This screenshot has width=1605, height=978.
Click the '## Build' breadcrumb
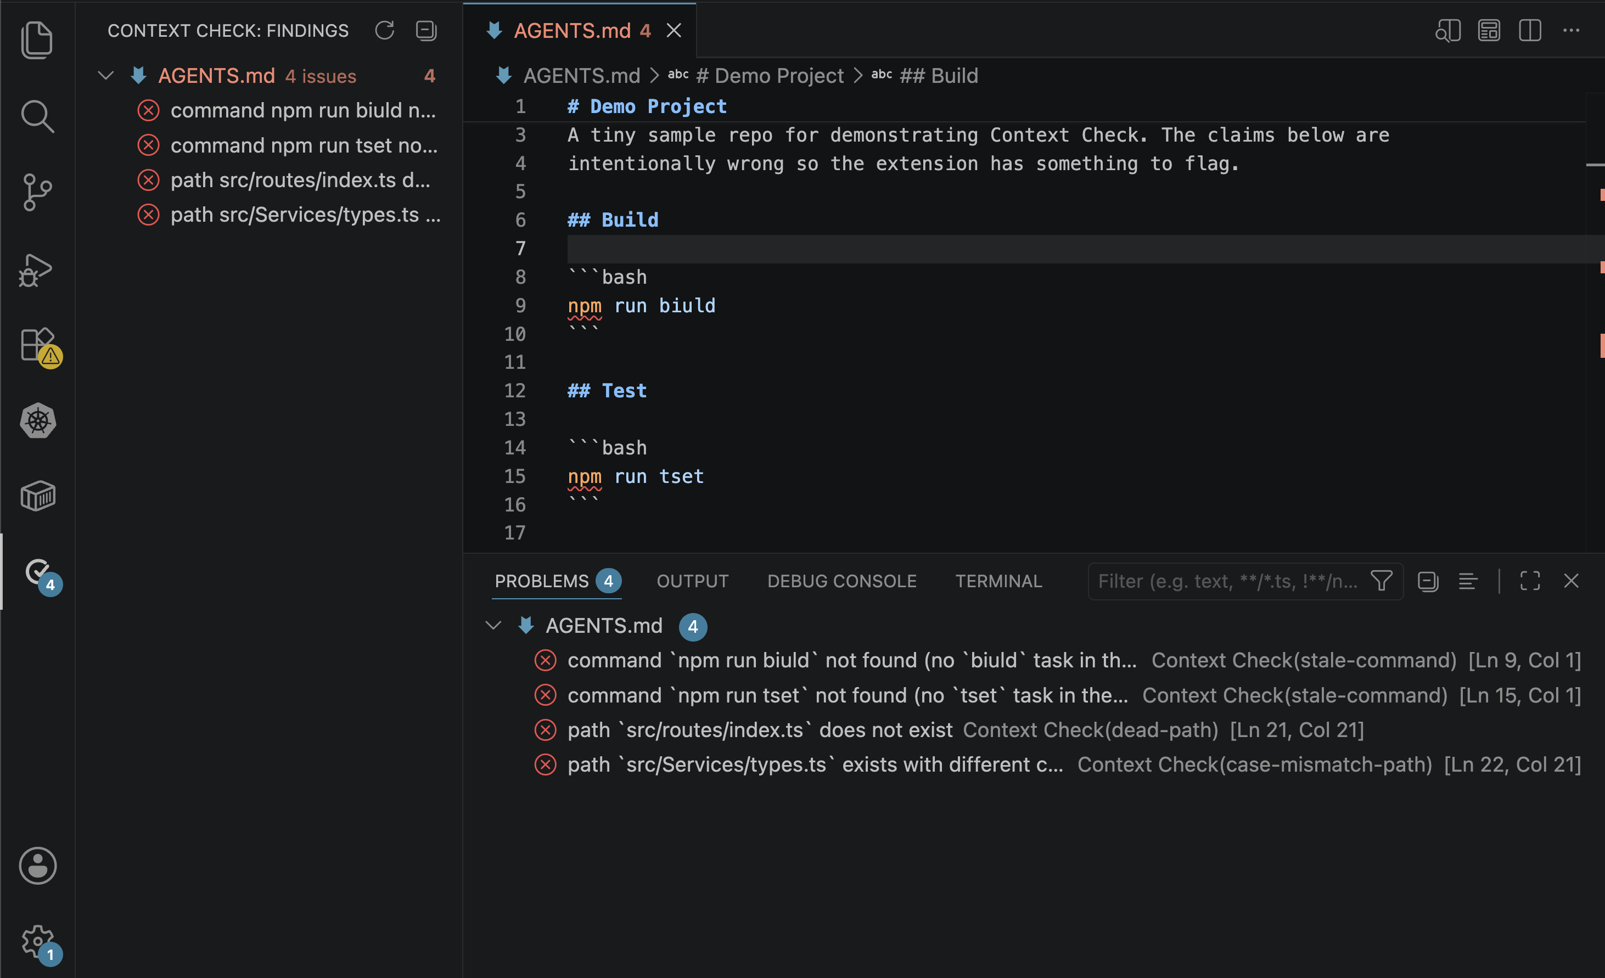pyautogui.click(x=938, y=76)
